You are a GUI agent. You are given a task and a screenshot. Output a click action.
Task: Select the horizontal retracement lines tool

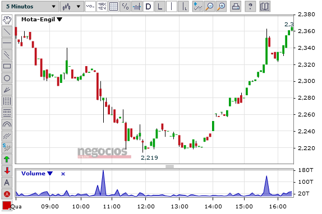coord(7,113)
